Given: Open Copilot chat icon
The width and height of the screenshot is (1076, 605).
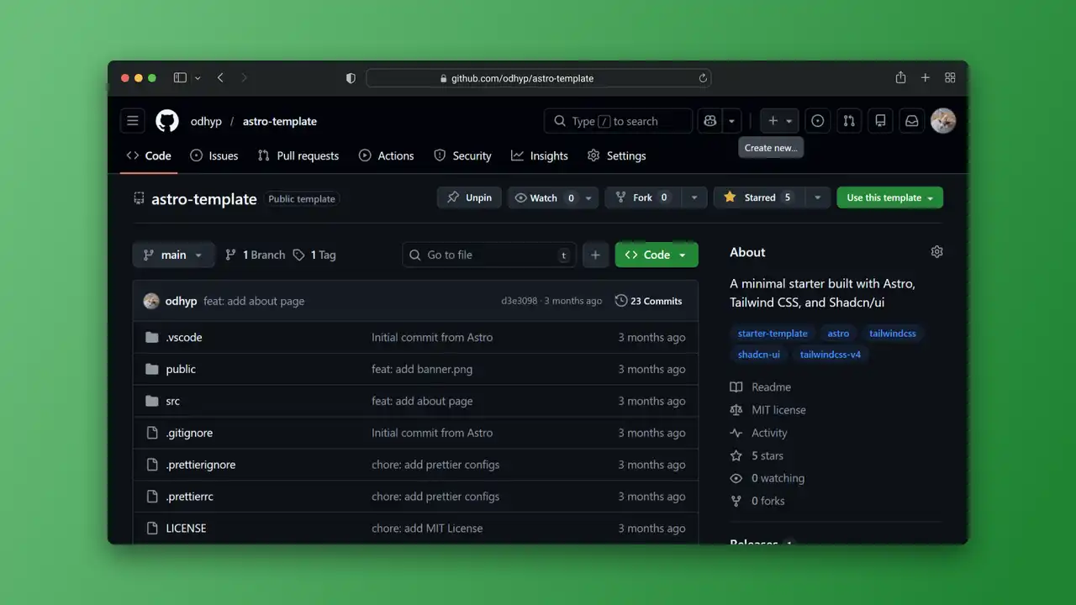Looking at the screenshot, I should tap(710, 121).
